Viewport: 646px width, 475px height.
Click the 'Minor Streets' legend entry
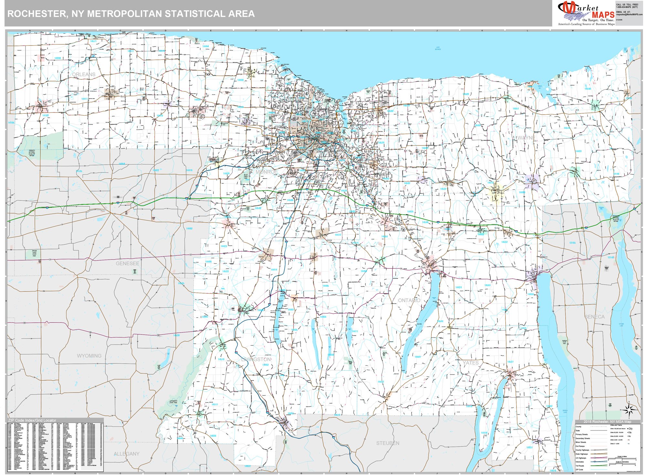pyautogui.click(x=581, y=442)
